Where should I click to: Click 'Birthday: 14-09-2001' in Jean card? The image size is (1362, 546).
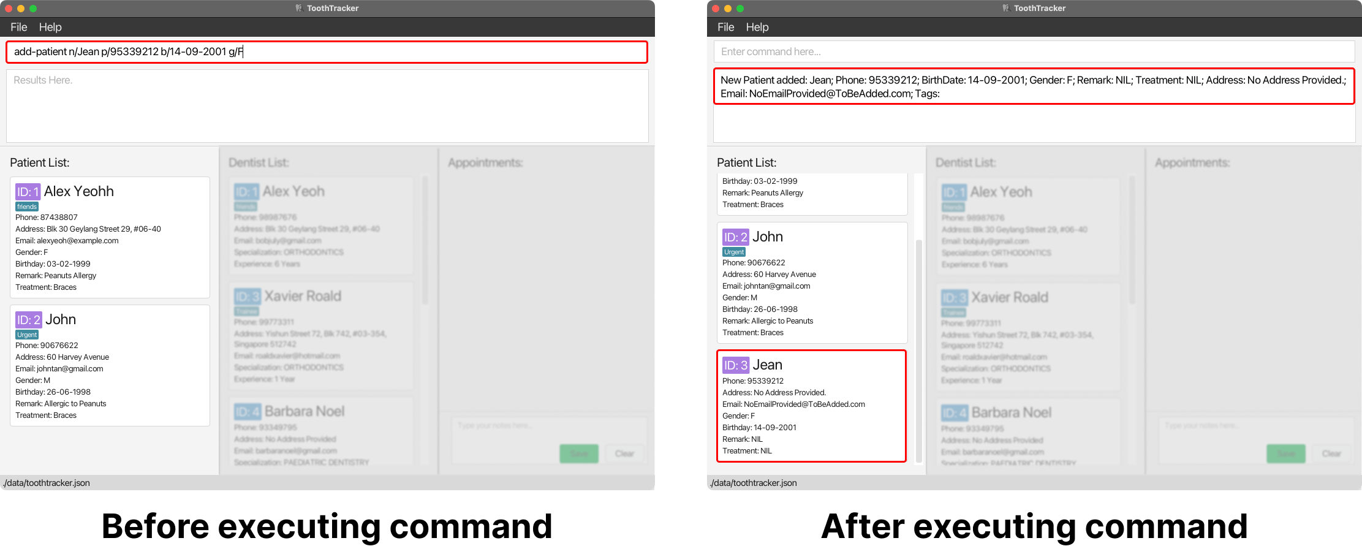pyautogui.click(x=759, y=428)
